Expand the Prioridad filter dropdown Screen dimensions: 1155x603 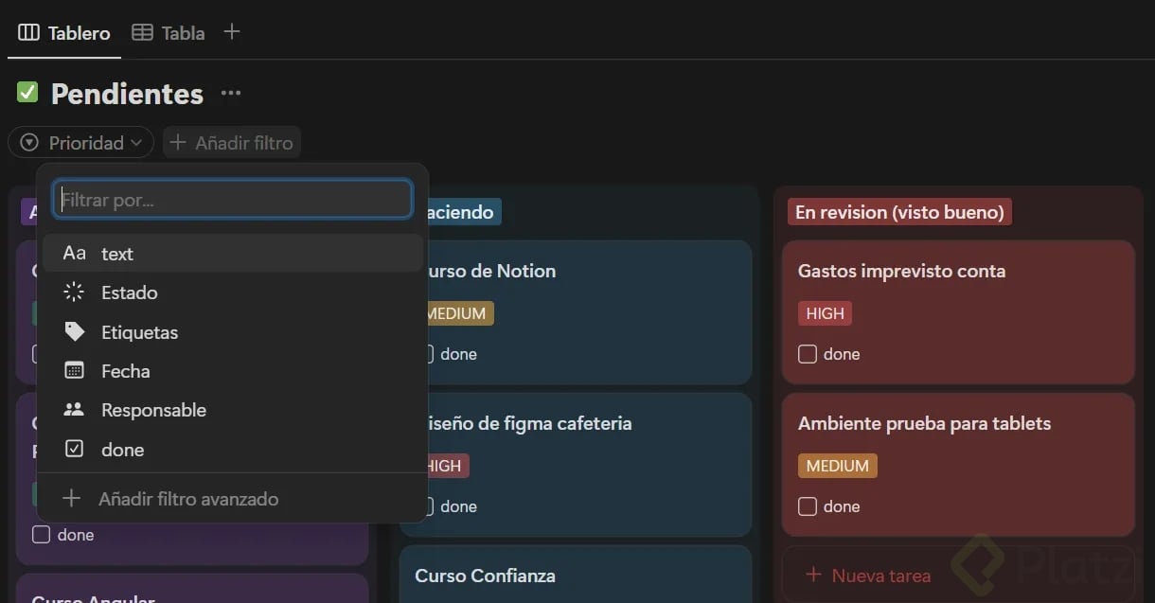coord(81,143)
